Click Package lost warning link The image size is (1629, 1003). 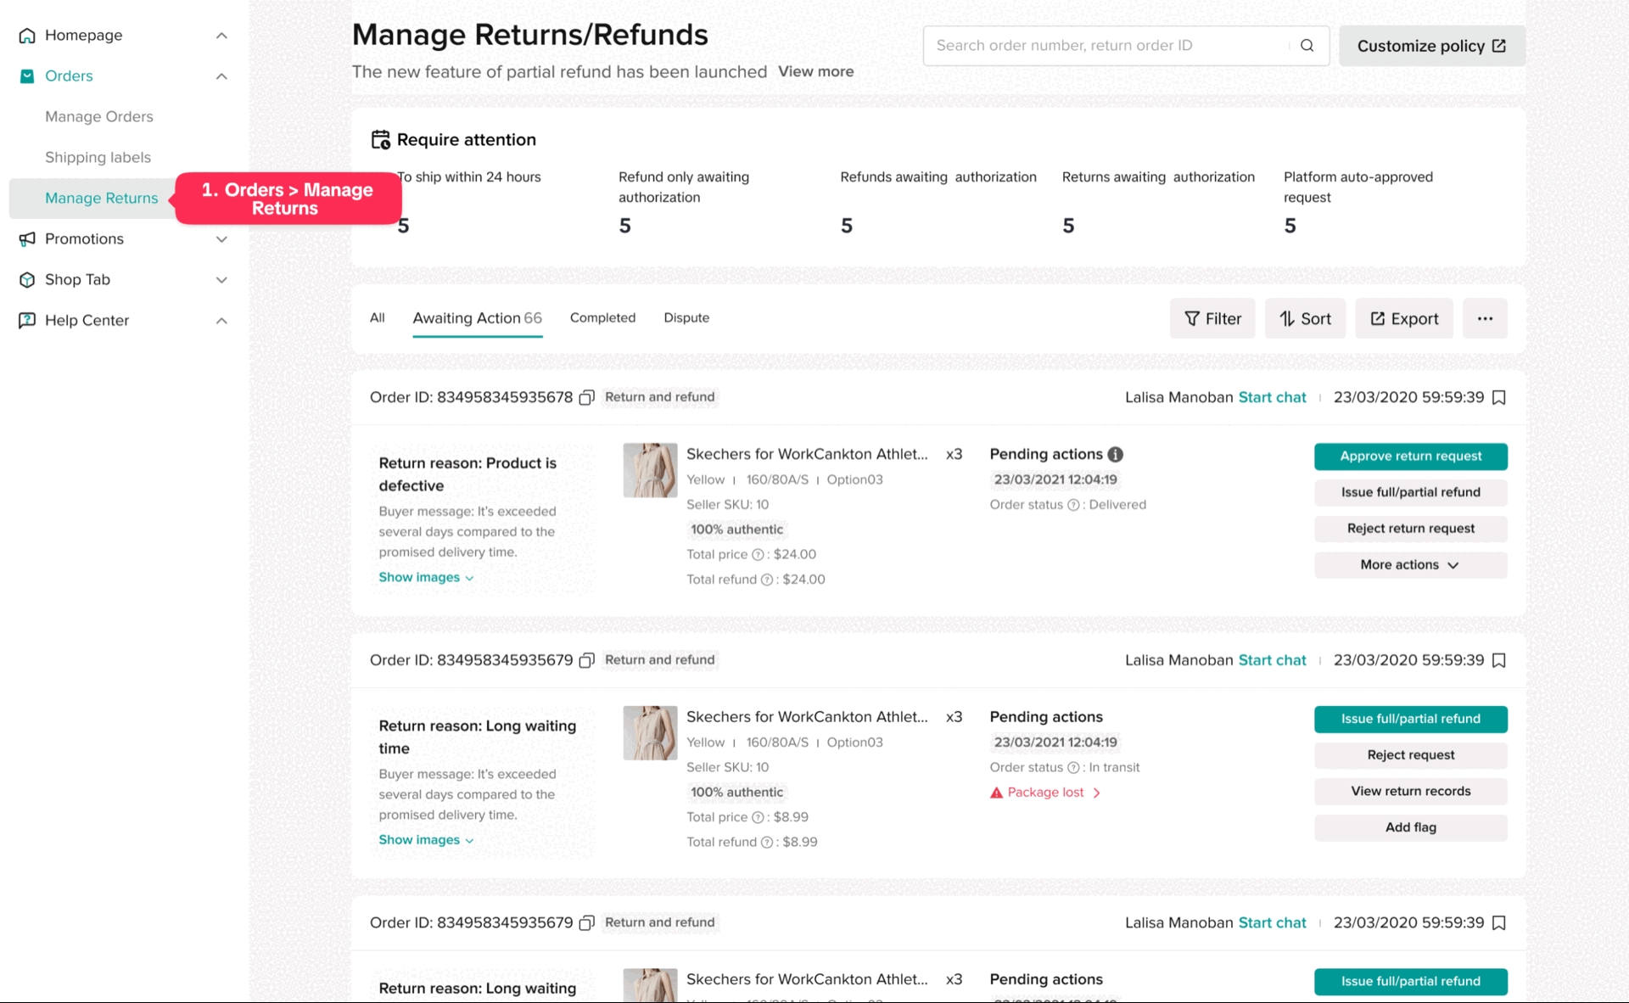1045,793
